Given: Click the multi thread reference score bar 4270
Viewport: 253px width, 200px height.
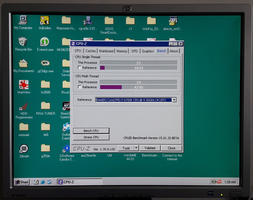Looking at the screenshot, I should coord(139,87).
